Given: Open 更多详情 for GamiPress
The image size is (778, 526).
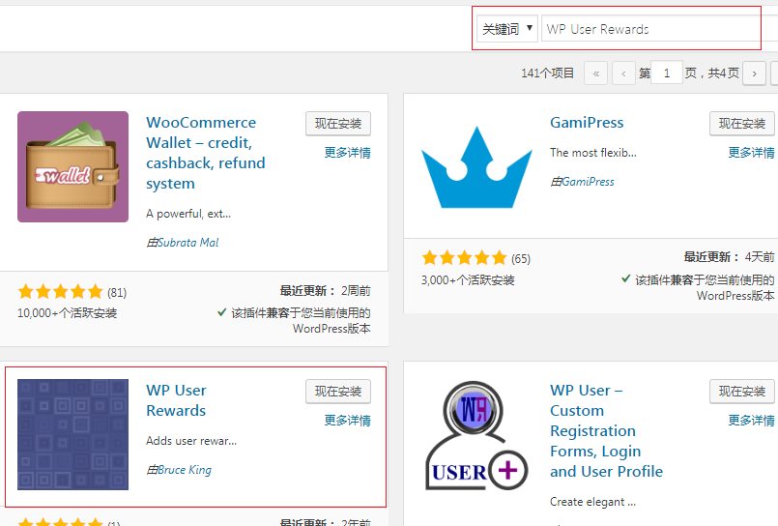Looking at the screenshot, I should pos(751,153).
